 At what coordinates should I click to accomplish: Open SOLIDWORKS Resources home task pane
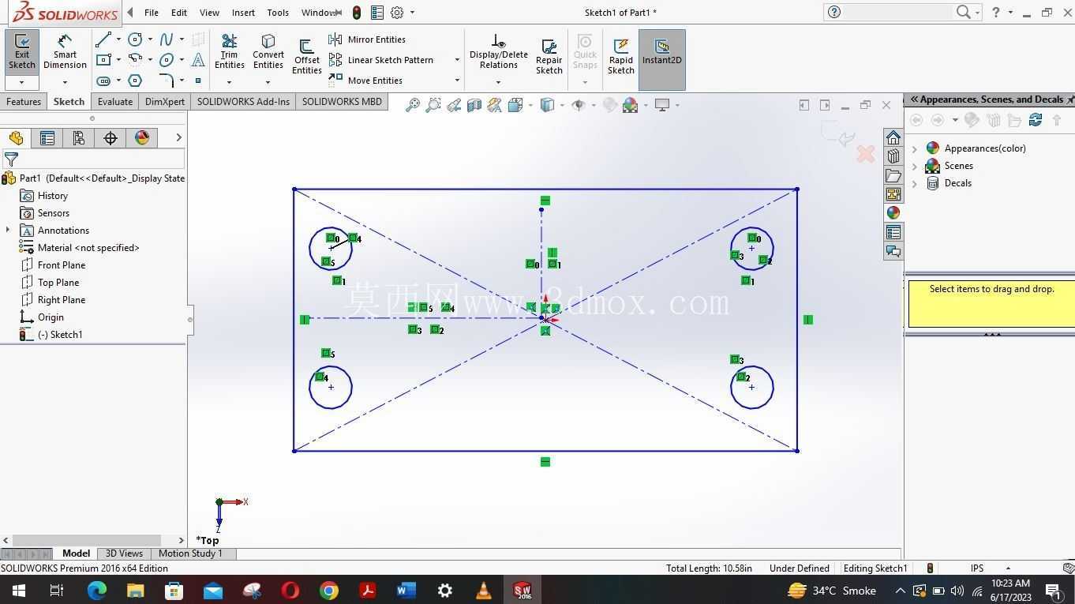click(x=893, y=137)
